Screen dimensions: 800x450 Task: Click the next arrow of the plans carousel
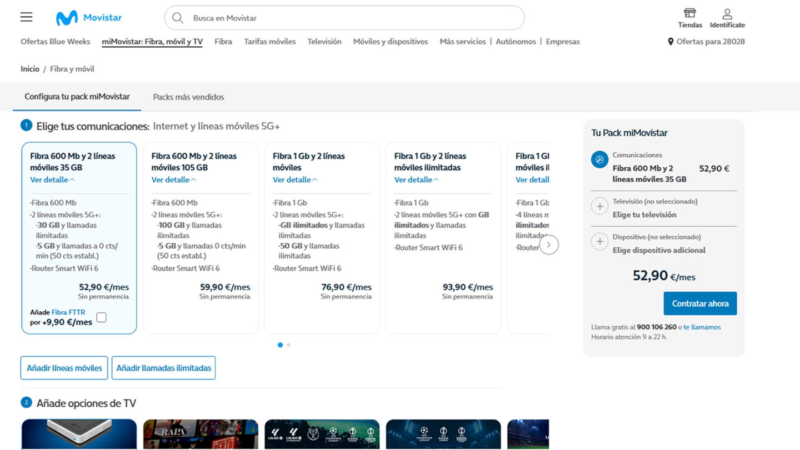coord(549,244)
